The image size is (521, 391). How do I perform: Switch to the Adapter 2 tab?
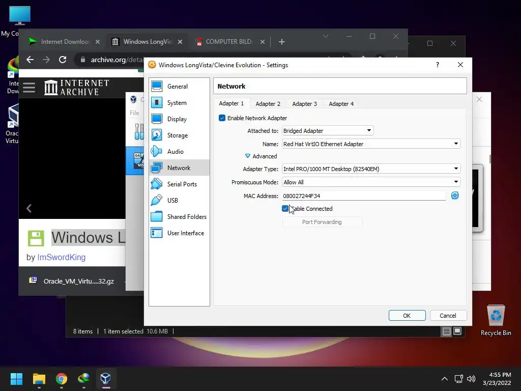click(268, 104)
